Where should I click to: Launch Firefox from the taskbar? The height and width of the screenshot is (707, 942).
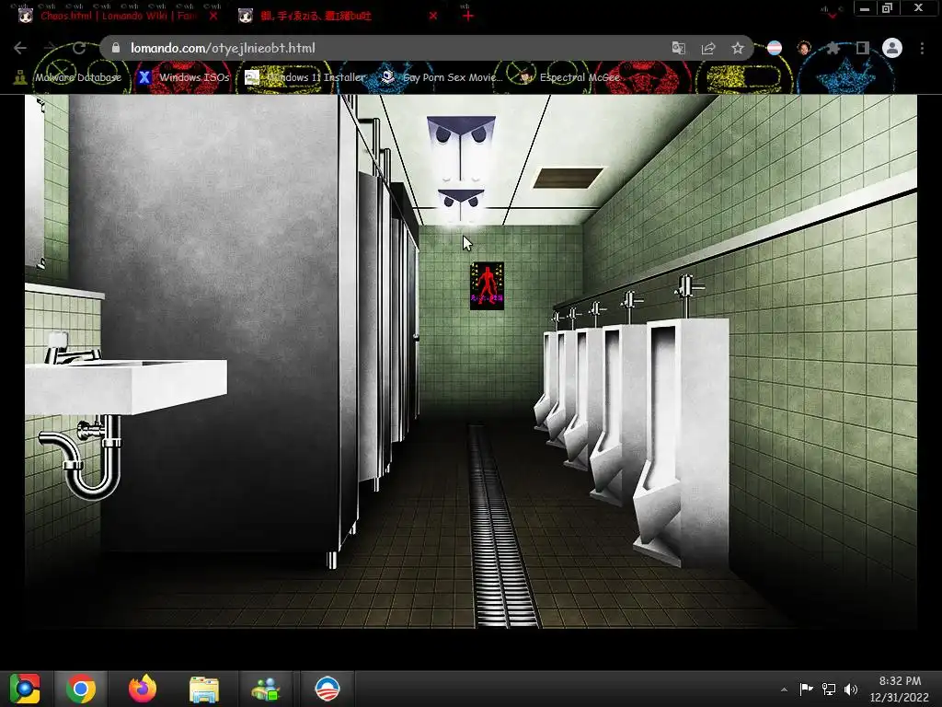coord(143,689)
